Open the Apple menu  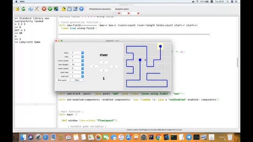16,2
